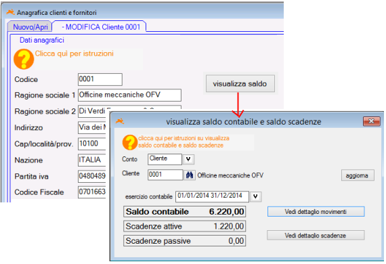The width and height of the screenshot is (386, 264).
Task: Click the orange question mark icon for anagrafica instructions
Action: (x=24, y=59)
